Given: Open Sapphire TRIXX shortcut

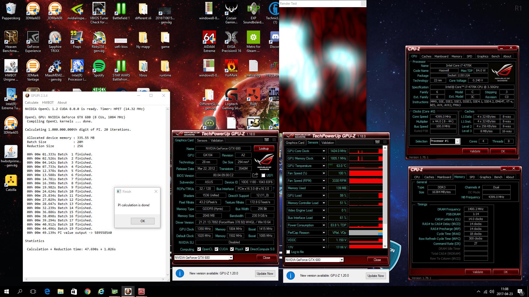Looking at the screenshot, I should pos(55,41).
